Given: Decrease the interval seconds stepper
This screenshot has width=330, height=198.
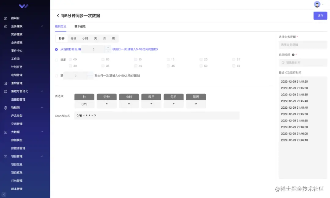Looking at the screenshot, I should [x=108, y=51].
